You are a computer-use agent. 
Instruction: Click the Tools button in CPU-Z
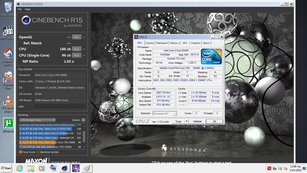pyautogui.click(x=178, y=121)
